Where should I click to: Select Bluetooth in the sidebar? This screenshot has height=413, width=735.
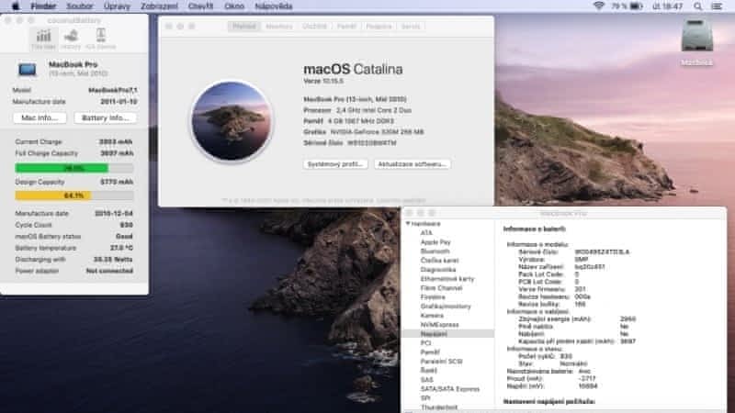point(435,251)
